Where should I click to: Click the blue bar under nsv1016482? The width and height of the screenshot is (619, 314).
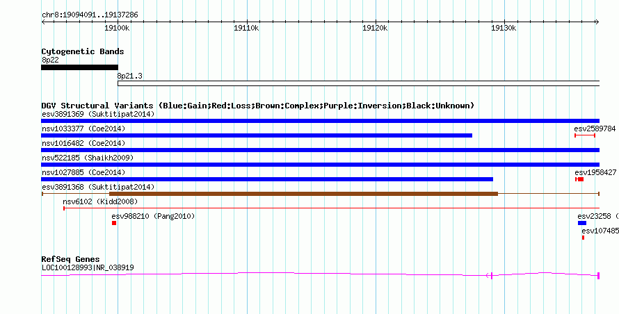321,150
